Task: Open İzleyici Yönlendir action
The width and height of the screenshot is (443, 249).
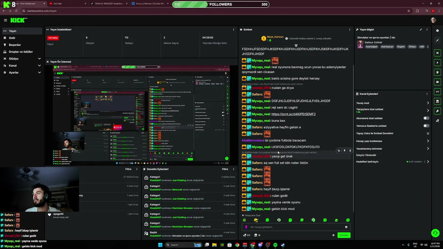Action: [x=366, y=155]
